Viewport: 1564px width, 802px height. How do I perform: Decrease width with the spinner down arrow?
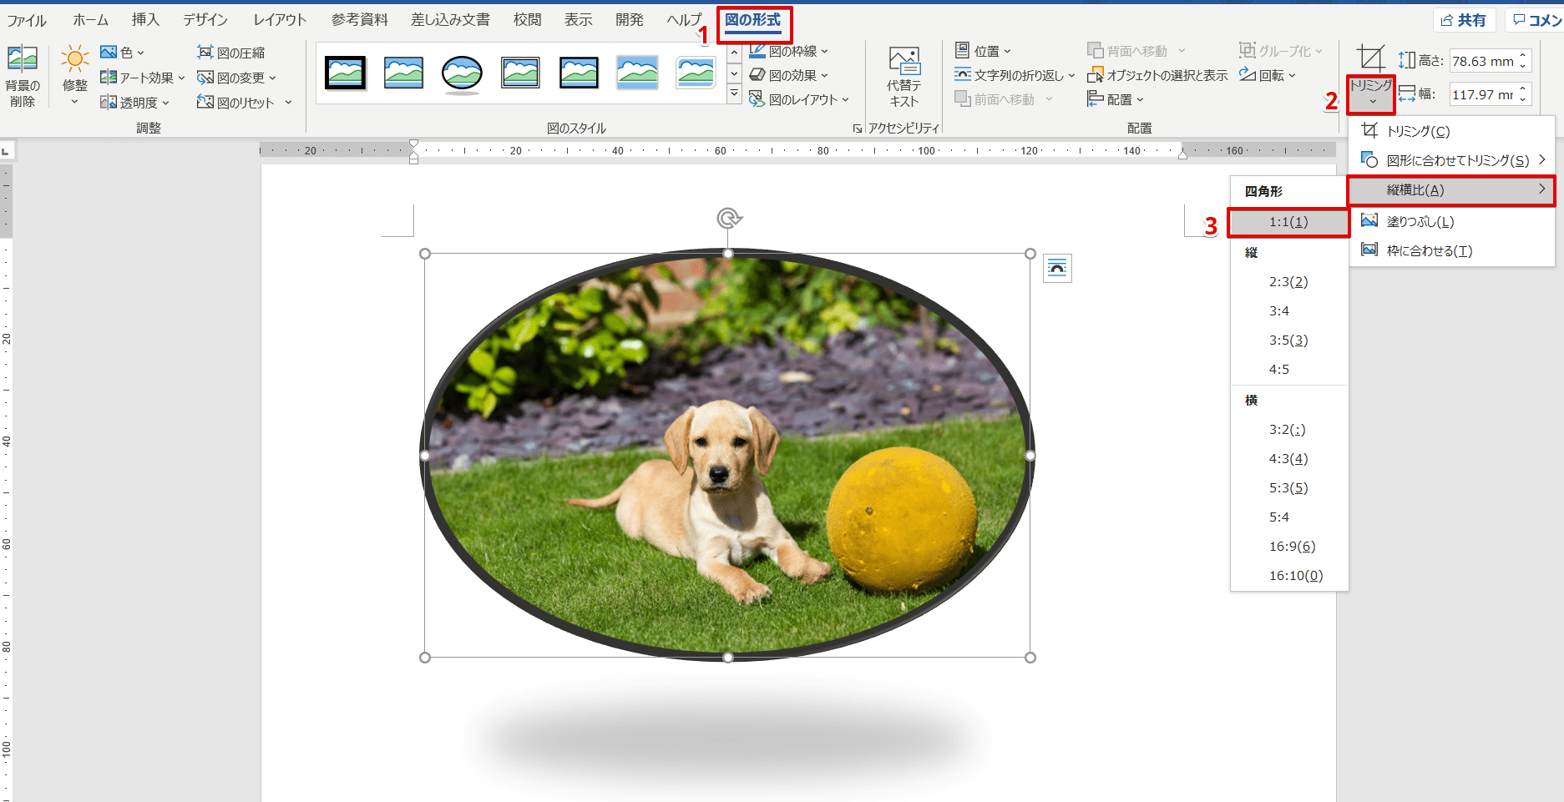(1523, 100)
